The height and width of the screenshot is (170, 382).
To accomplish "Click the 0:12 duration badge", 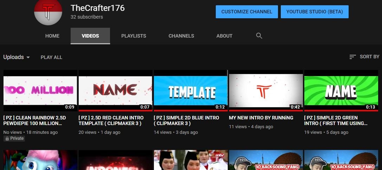I will click(x=220, y=107).
